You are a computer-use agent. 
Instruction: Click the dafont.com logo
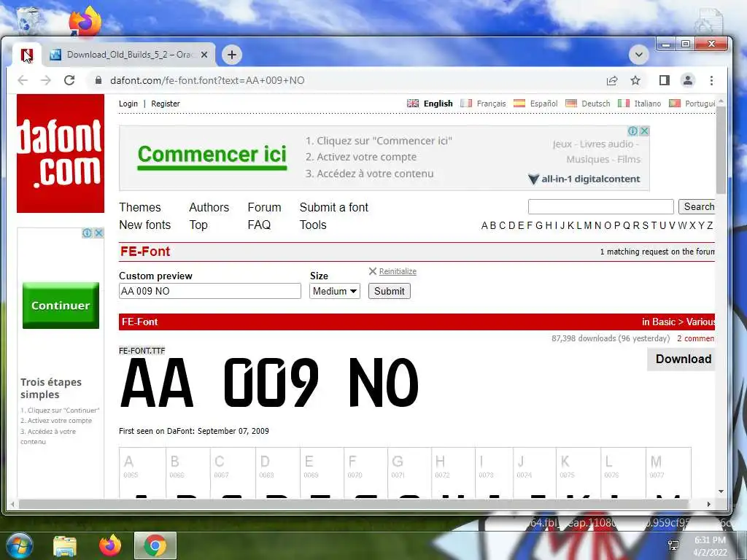pyautogui.click(x=61, y=153)
